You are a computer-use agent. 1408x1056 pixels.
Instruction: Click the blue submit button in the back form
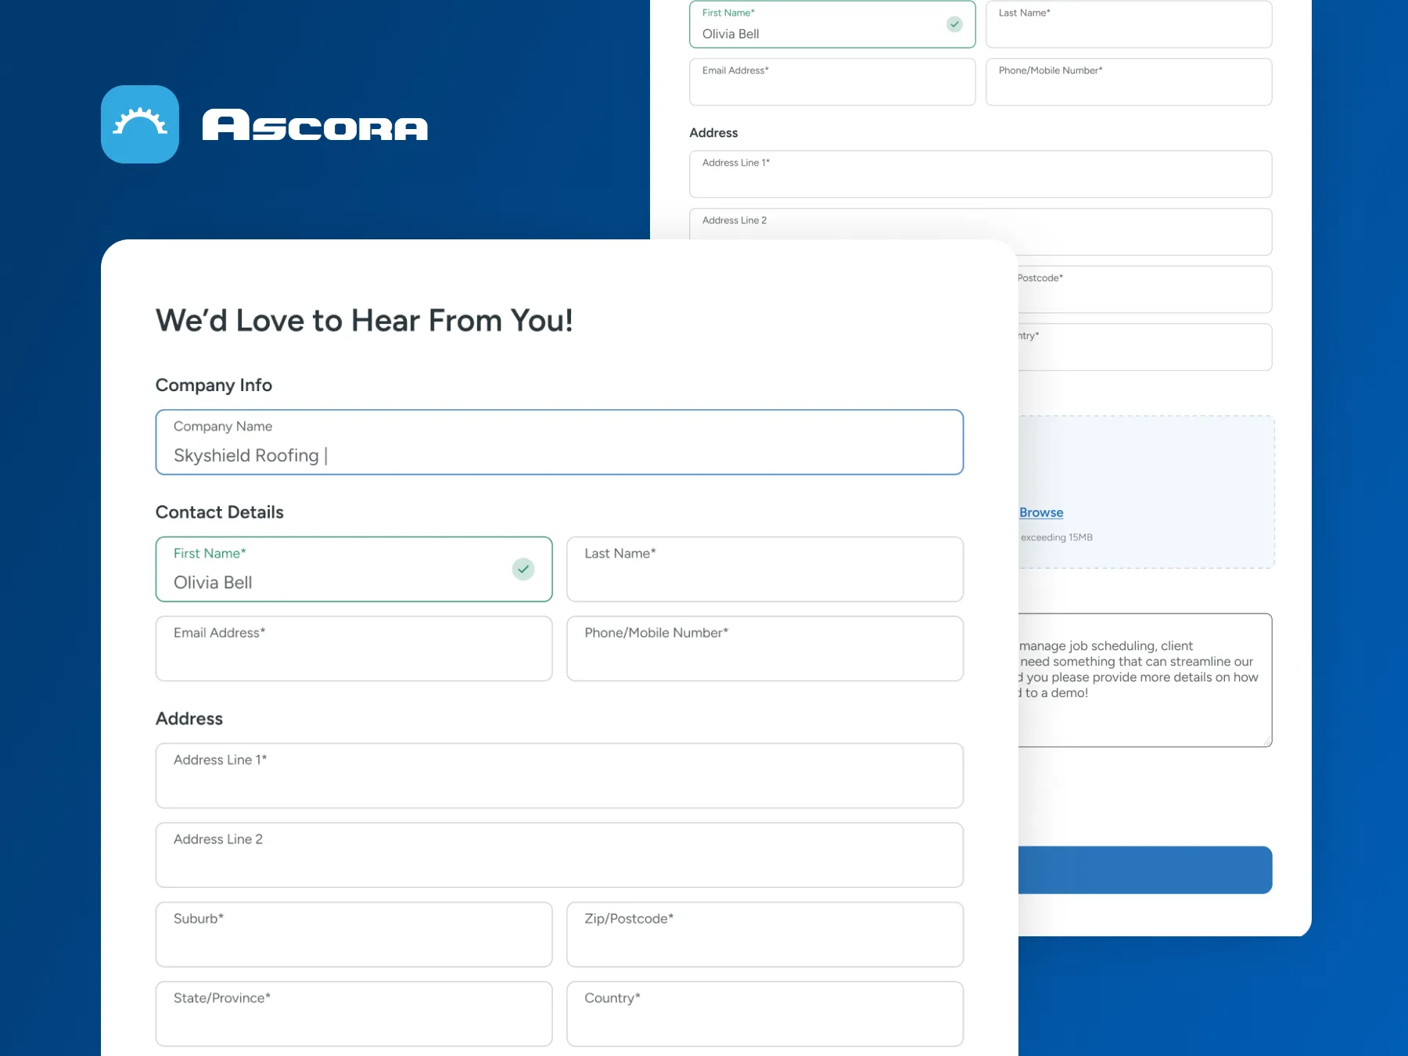click(x=1145, y=870)
